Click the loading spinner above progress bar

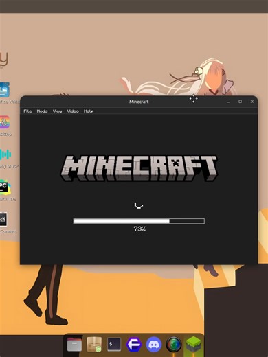139,205
